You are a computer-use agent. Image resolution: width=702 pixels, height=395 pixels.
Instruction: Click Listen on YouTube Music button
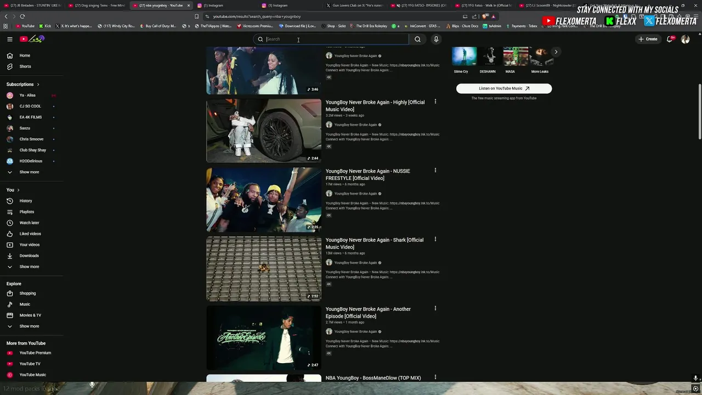point(504,88)
